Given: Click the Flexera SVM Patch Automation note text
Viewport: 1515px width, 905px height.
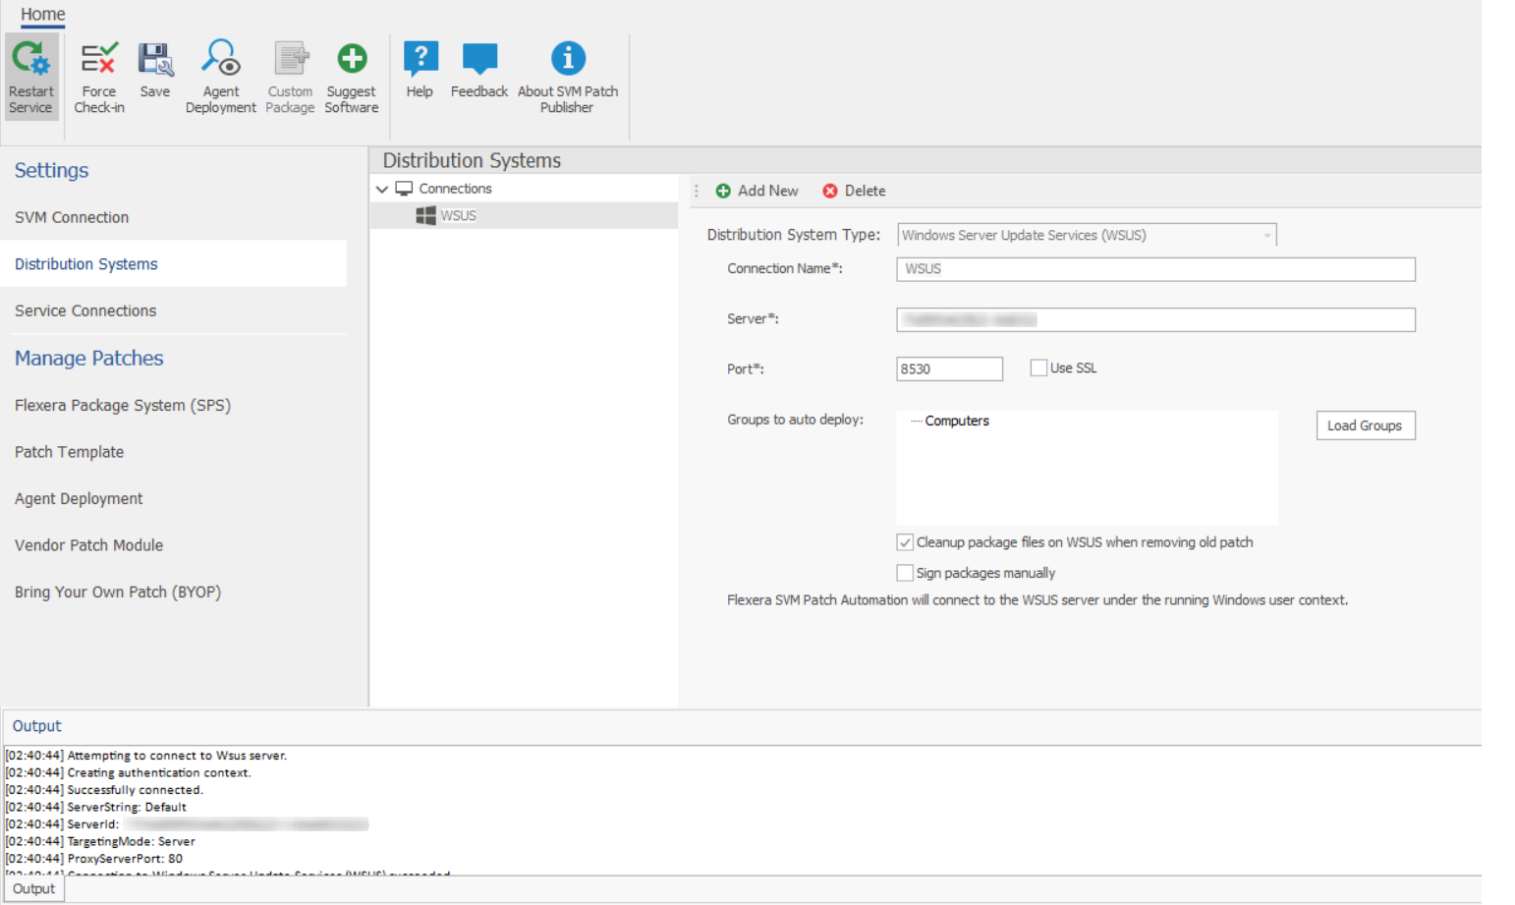Looking at the screenshot, I should 1038,600.
